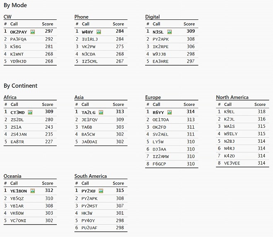Click K9EL in the North America table
This screenshot has width=273, height=237.
(x=229, y=112)
